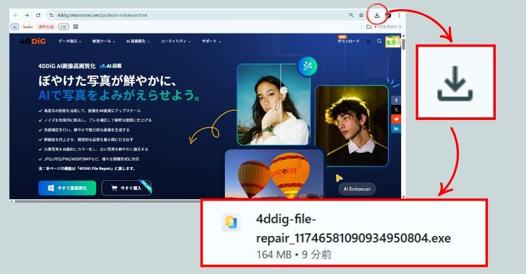
Task: Expand the データ復元 navigation menu
Action: (70, 41)
